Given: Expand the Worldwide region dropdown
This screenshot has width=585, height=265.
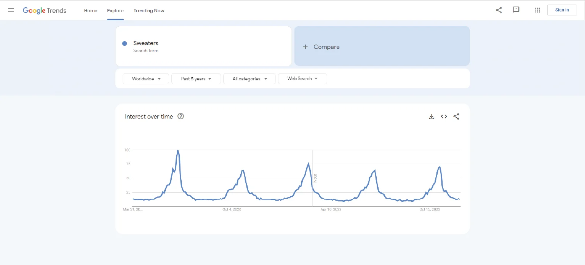Looking at the screenshot, I should tap(146, 79).
